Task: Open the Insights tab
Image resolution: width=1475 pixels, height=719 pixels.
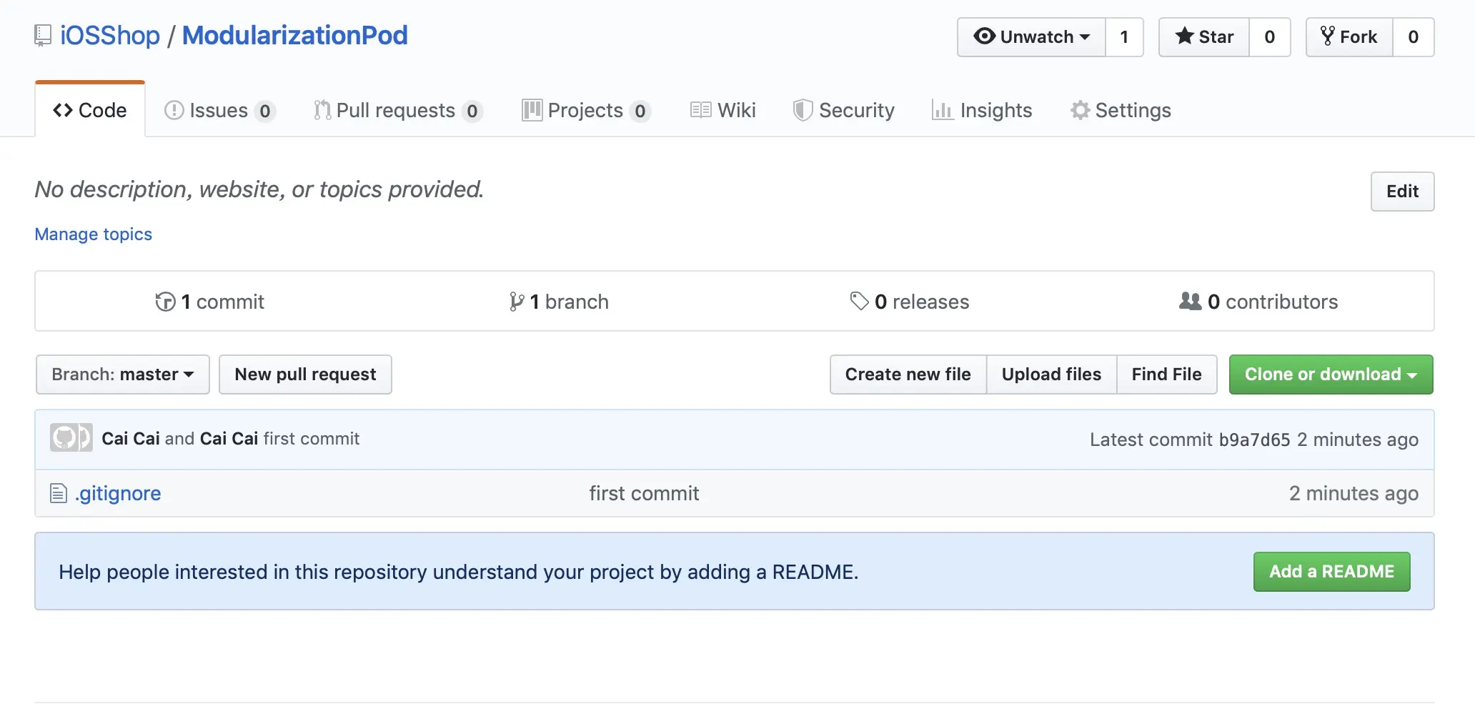Action: [982, 110]
